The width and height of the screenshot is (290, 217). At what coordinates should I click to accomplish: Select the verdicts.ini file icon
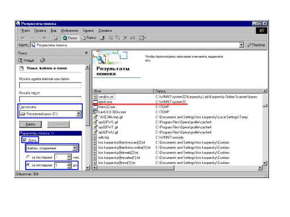click(95, 97)
